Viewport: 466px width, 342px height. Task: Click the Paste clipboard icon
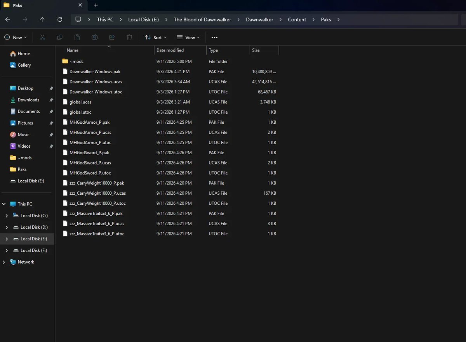(77, 37)
